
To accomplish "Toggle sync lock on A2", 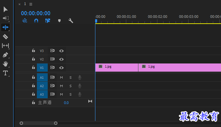I will 52,86.
